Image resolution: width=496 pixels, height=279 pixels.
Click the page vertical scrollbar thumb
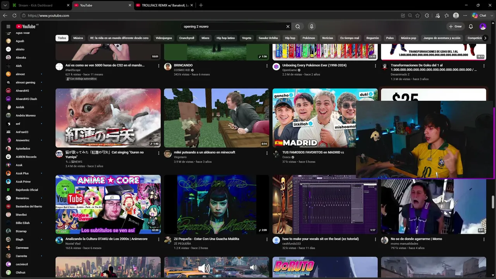pos(493,202)
